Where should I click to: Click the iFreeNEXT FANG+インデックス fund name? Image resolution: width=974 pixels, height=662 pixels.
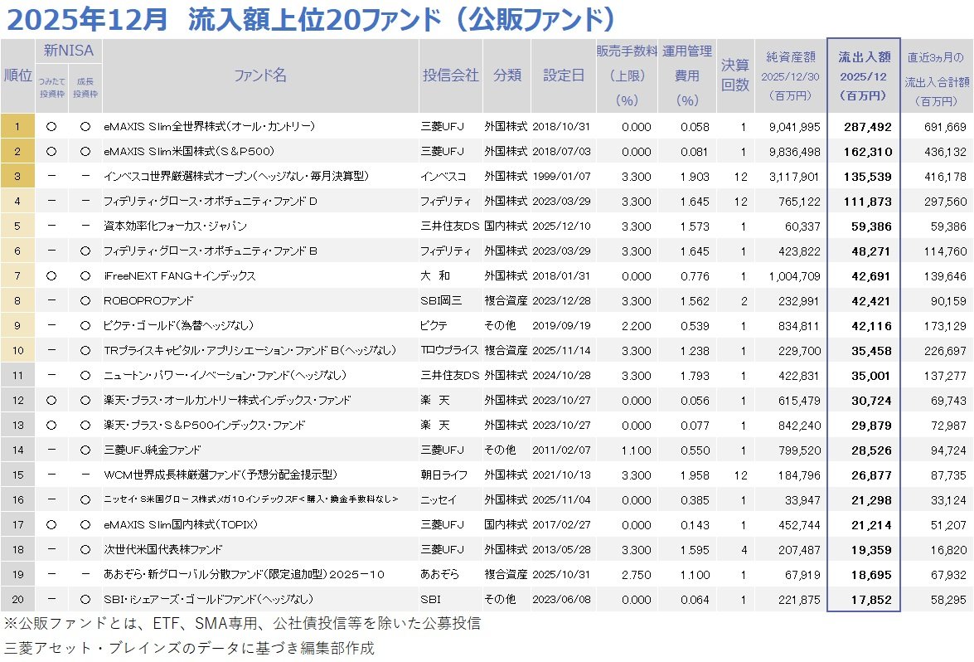point(179,275)
